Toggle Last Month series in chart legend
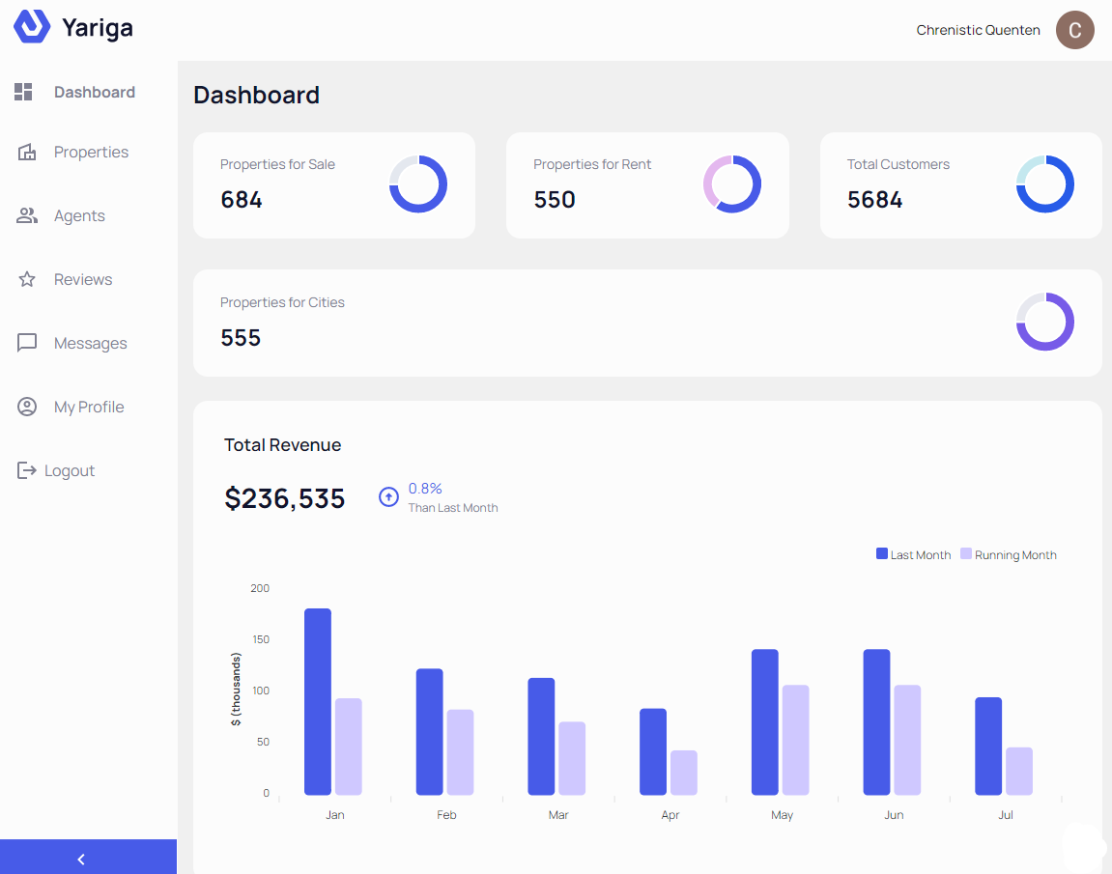This screenshot has height=874, width=1112. click(x=913, y=554)
